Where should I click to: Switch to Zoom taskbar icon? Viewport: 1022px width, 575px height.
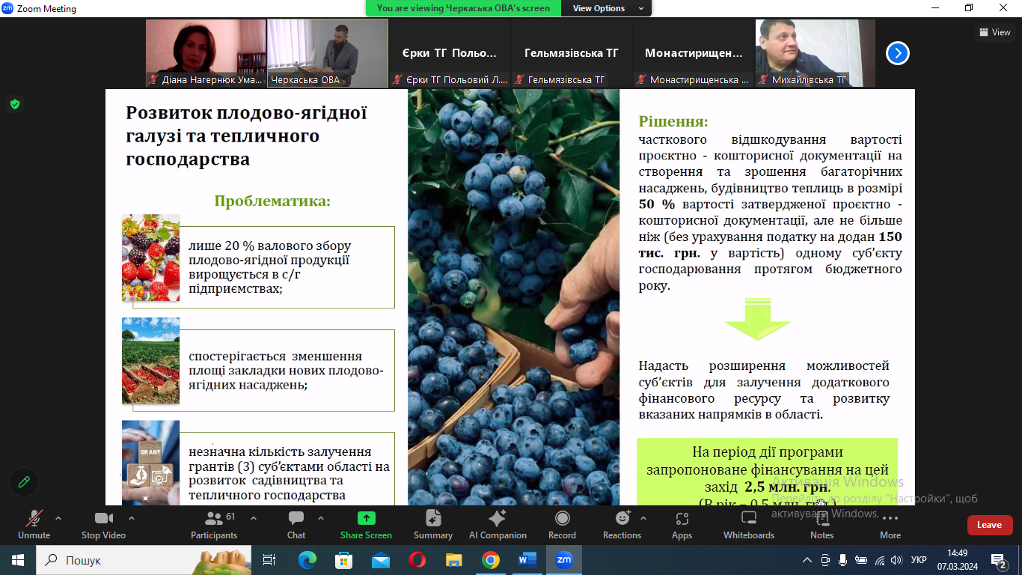563,560
